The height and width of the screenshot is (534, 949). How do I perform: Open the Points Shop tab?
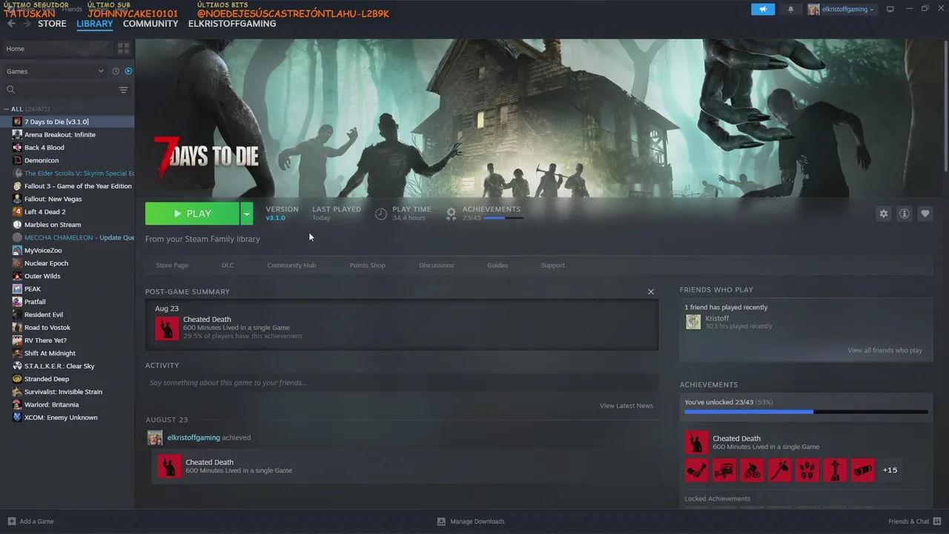[x=367, y=266]
